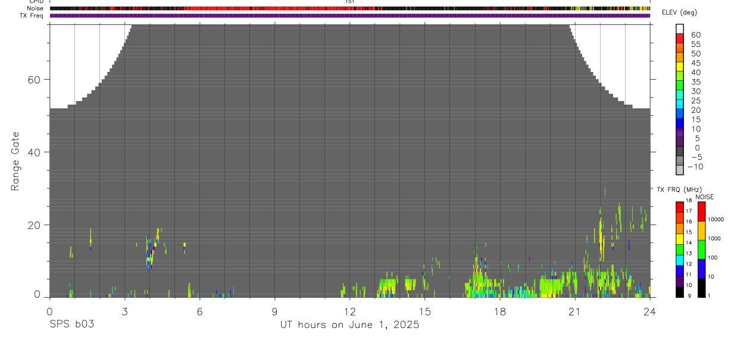Click the 'SPS b03' radar beam label
The image size is (731, 337).
click(72, 325)
